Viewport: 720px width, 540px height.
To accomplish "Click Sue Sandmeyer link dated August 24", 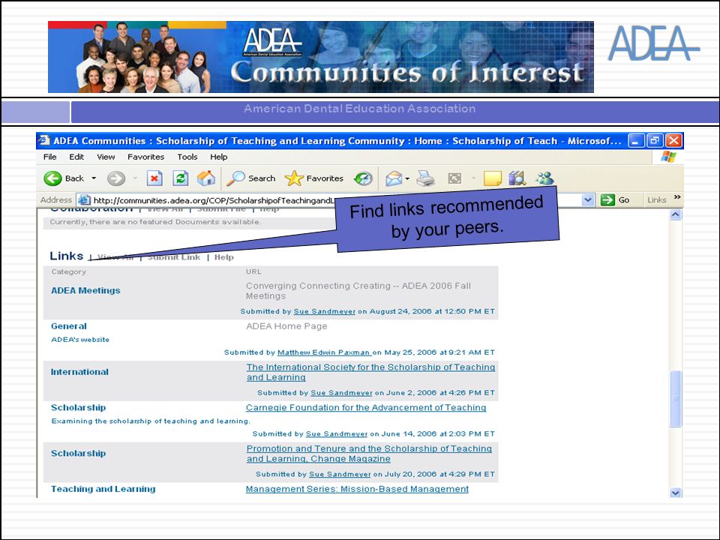I will tap(325, 311).
